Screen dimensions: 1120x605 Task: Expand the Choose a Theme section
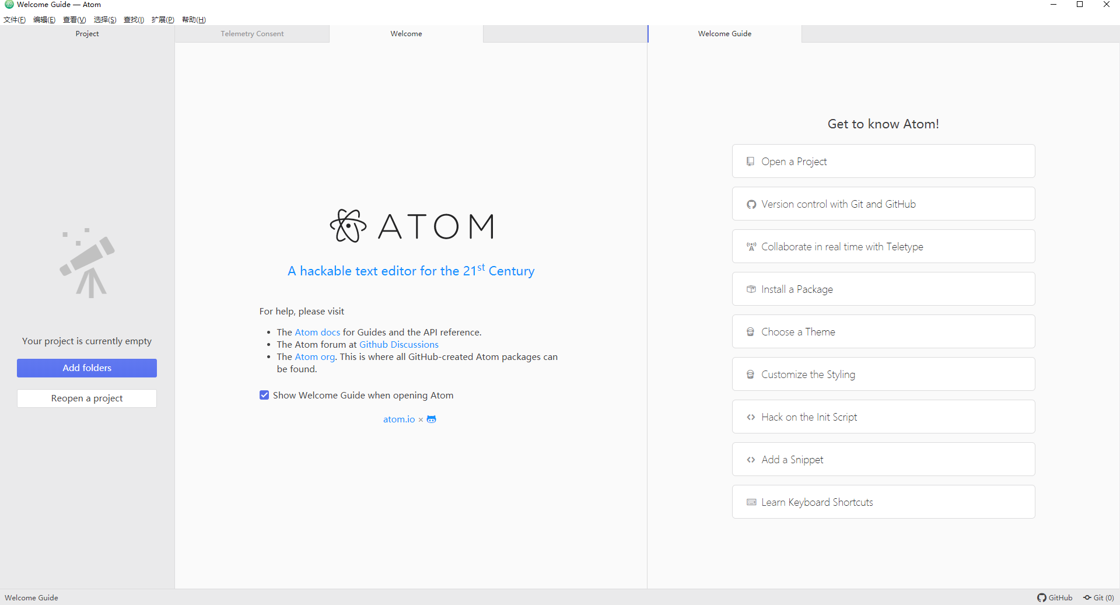[x=883, y=331]
